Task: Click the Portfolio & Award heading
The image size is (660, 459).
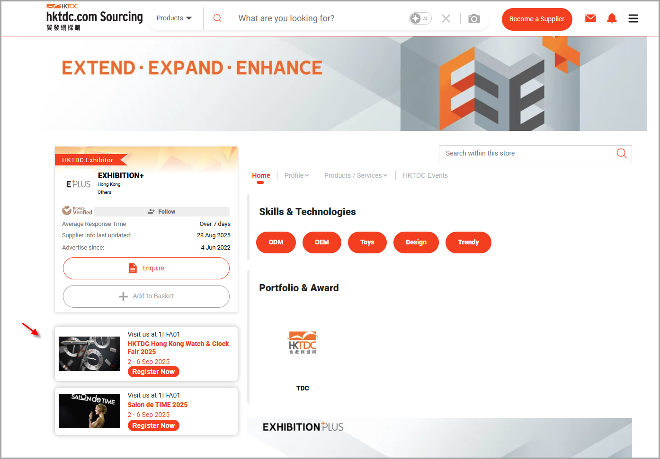Action: click(x=299, y=288)
